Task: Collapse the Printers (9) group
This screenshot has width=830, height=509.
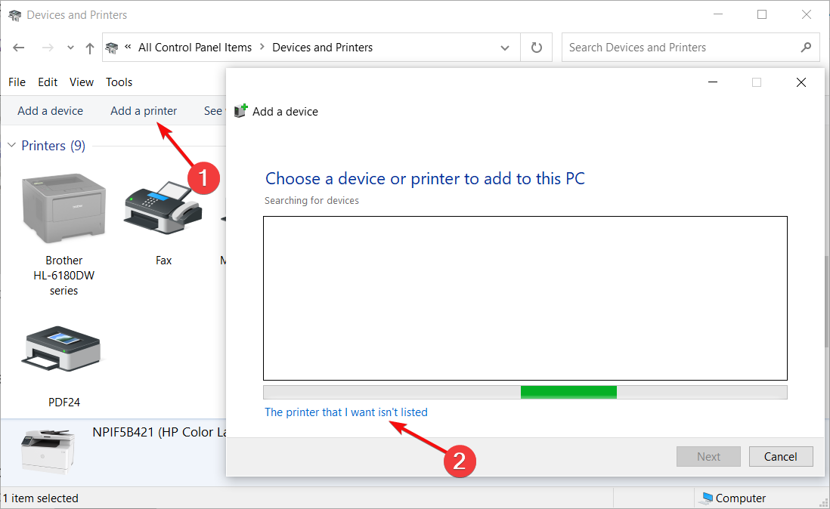Action: coord(12,146)
